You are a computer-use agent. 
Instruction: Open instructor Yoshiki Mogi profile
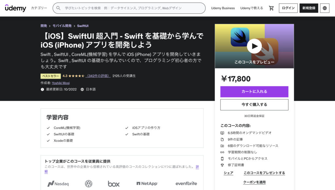pyautogui.click(x=61, y=83)
